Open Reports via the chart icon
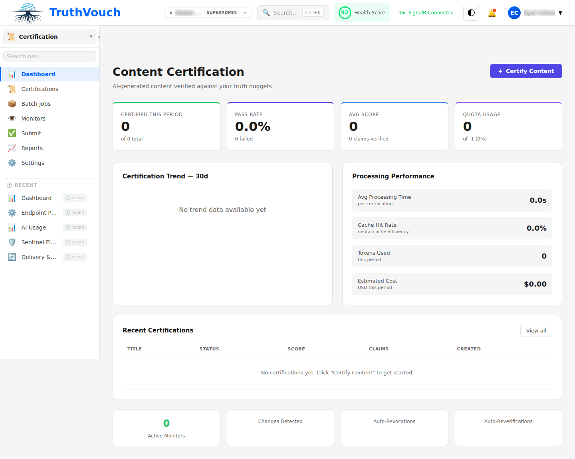The height and width of the screenshot is (459, 575). point(12,148)
